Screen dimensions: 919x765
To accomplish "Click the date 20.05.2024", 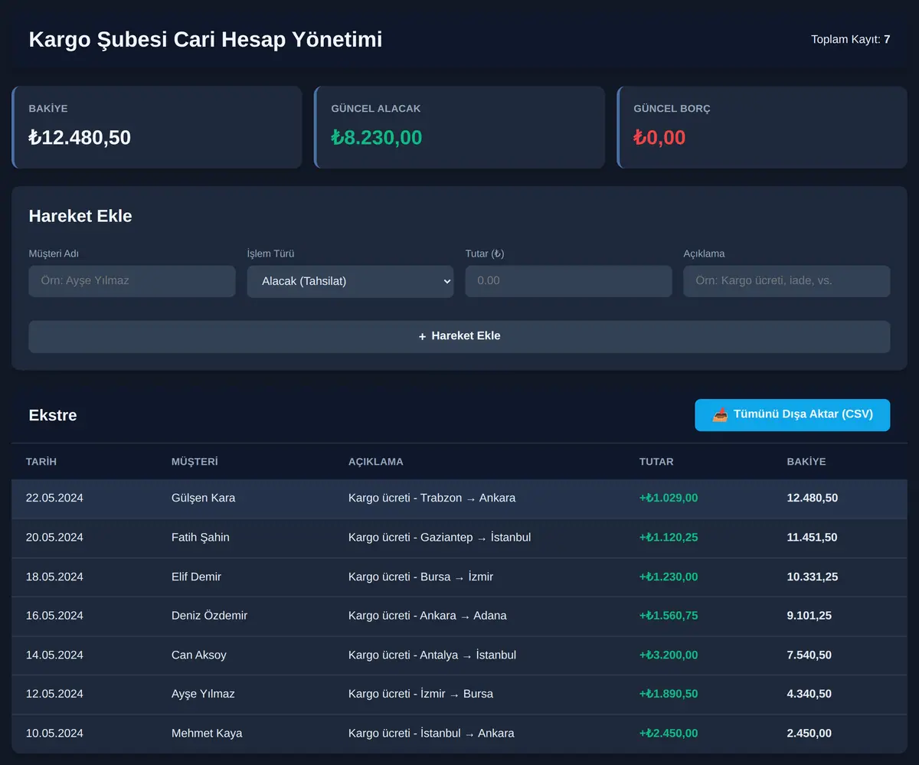I will pyautogui.click(x=54, y=538).
